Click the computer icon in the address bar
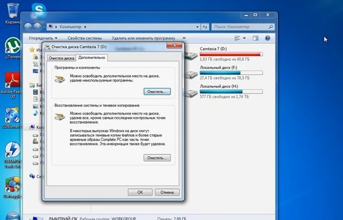 pyautogui.click(x=50, y=27)
